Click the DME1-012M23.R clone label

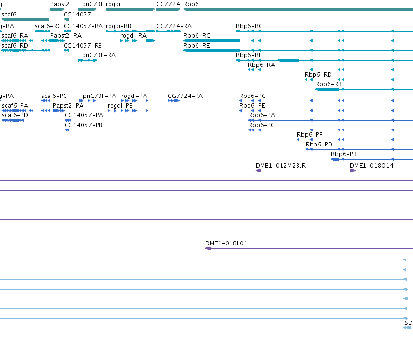(281, 166)
